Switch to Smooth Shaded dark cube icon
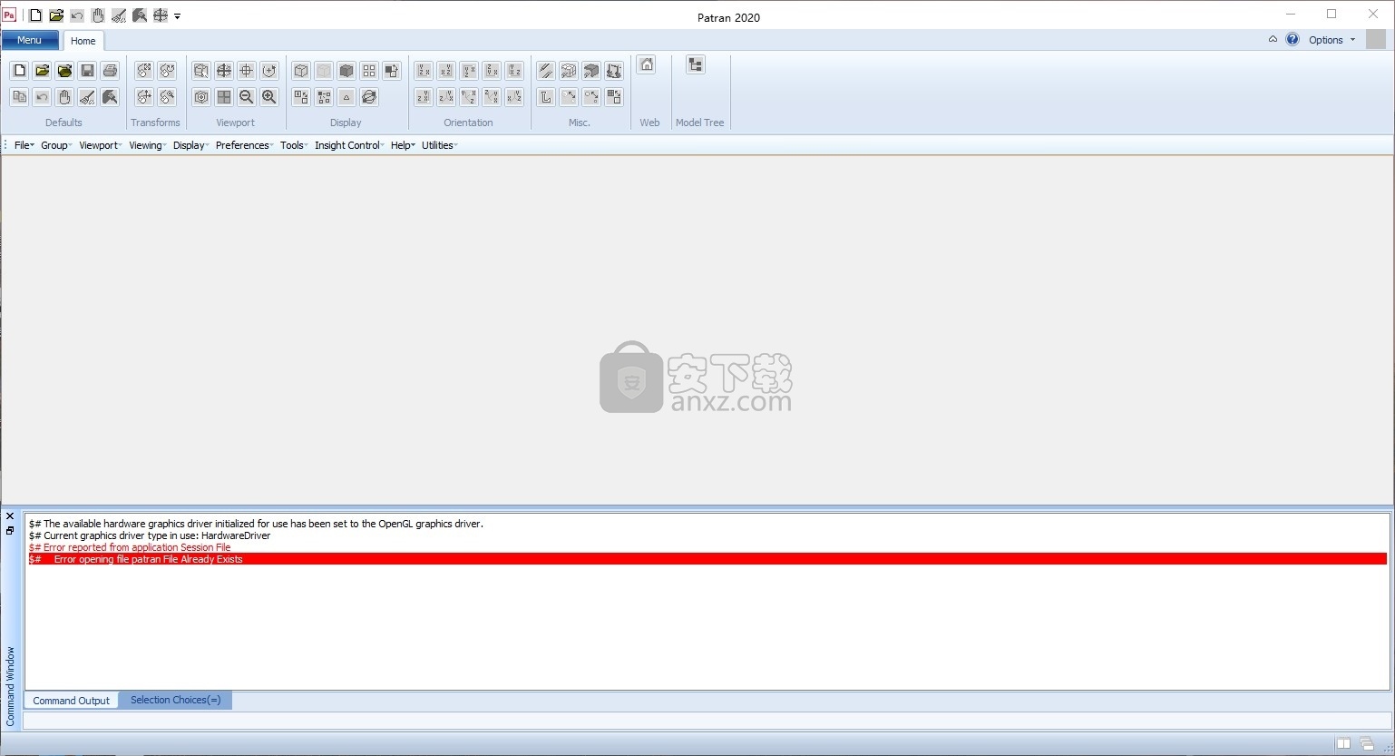This screenshot has width=1395, height=756. [346, 71]
